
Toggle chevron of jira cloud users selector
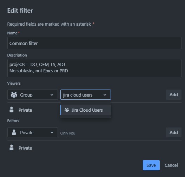click(105, 95)
